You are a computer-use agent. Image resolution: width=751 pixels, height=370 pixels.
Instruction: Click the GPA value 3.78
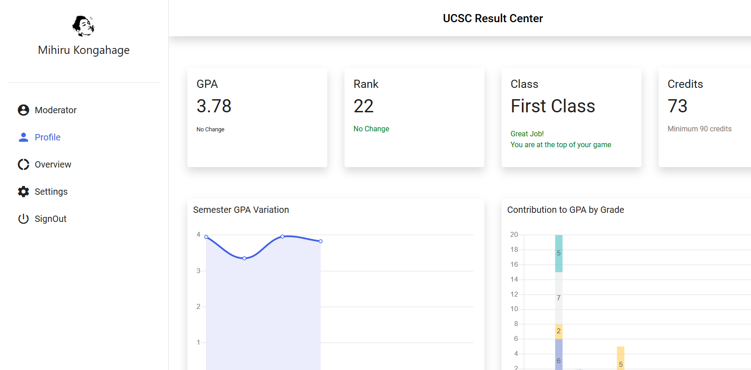214,106
